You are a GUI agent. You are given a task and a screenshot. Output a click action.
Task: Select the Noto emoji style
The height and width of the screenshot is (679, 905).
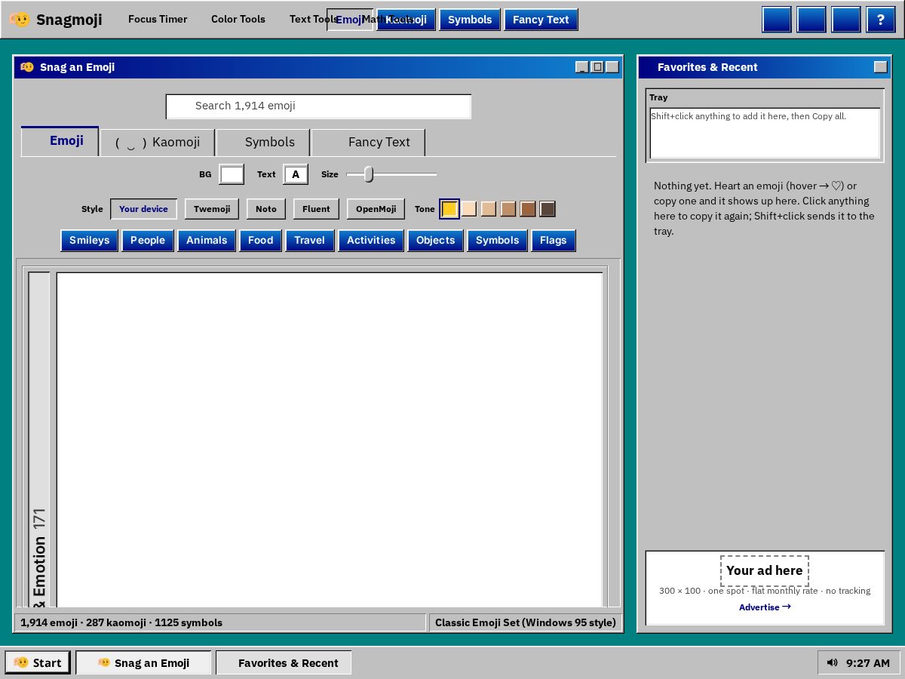[x=266, y=209]
